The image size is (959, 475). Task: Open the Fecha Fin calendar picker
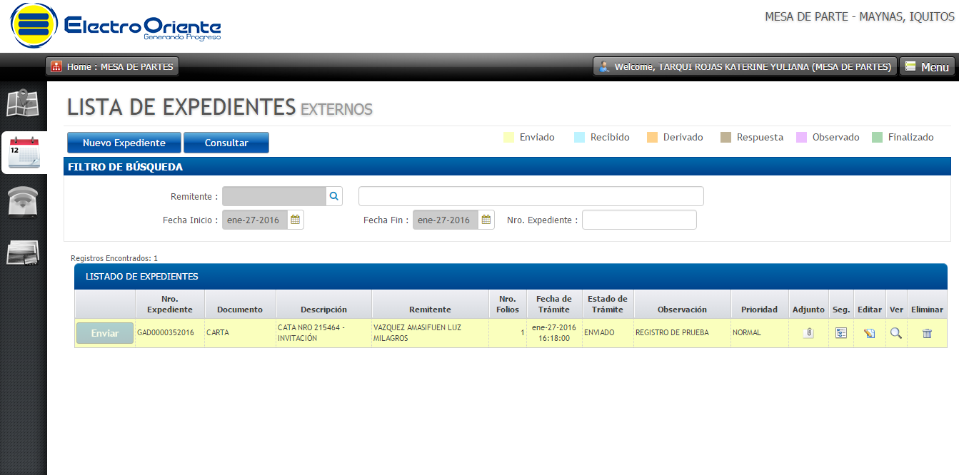point(486,220)
